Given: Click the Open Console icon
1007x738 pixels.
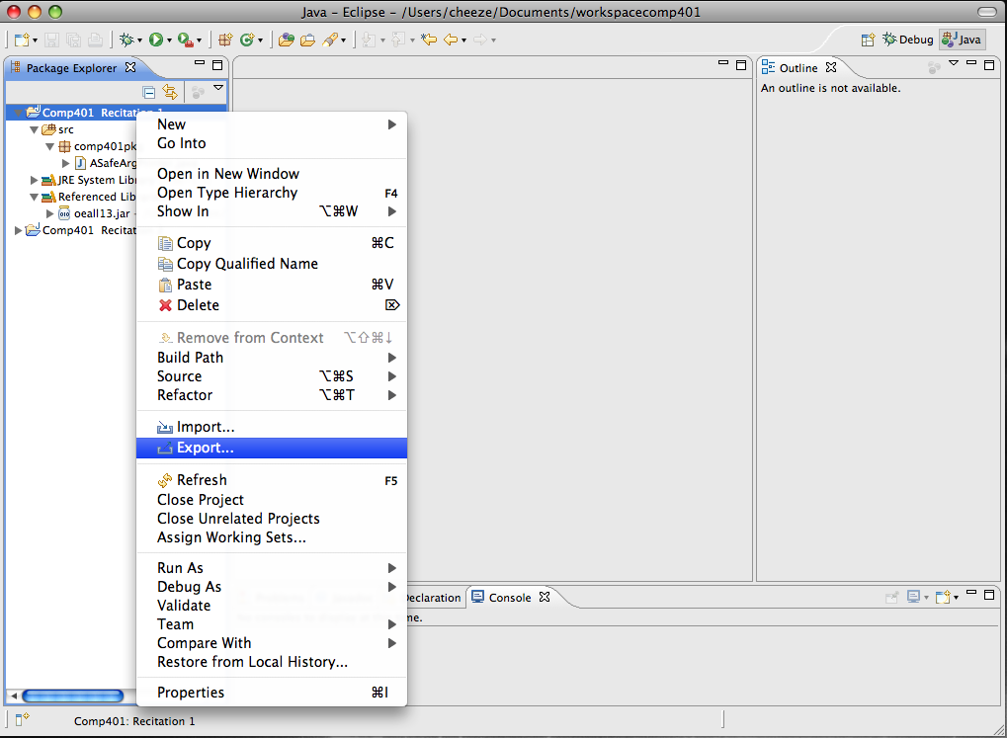Looking at the screenshot, I should (943, 597).
